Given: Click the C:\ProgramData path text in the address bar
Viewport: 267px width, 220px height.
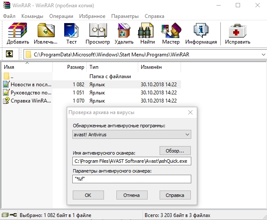Looking at the screenshot, I should click(x=112, y=55).
